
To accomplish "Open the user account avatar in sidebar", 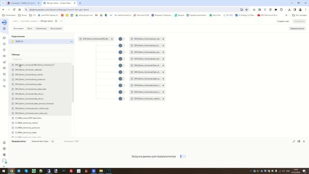I will pos(4,161).
